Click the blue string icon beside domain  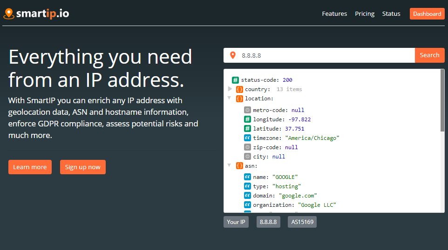pos(247,196)
